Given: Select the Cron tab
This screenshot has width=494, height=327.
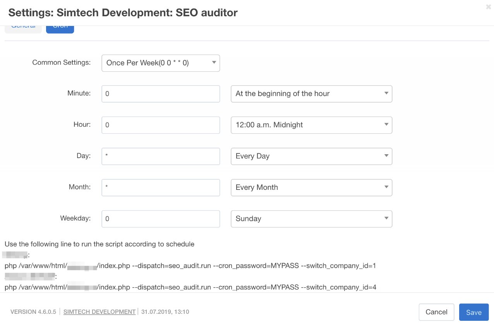Looking at the screenshot, I should point(60,29).
